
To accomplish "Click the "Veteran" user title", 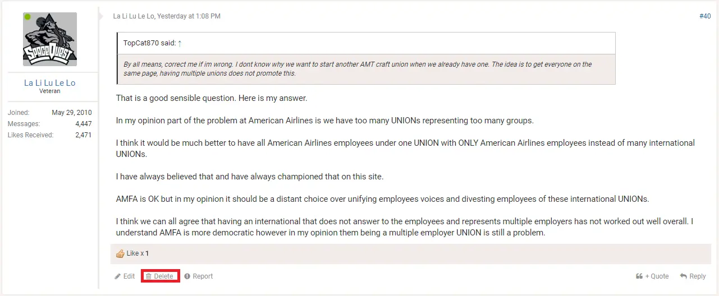I will (50, 91).
